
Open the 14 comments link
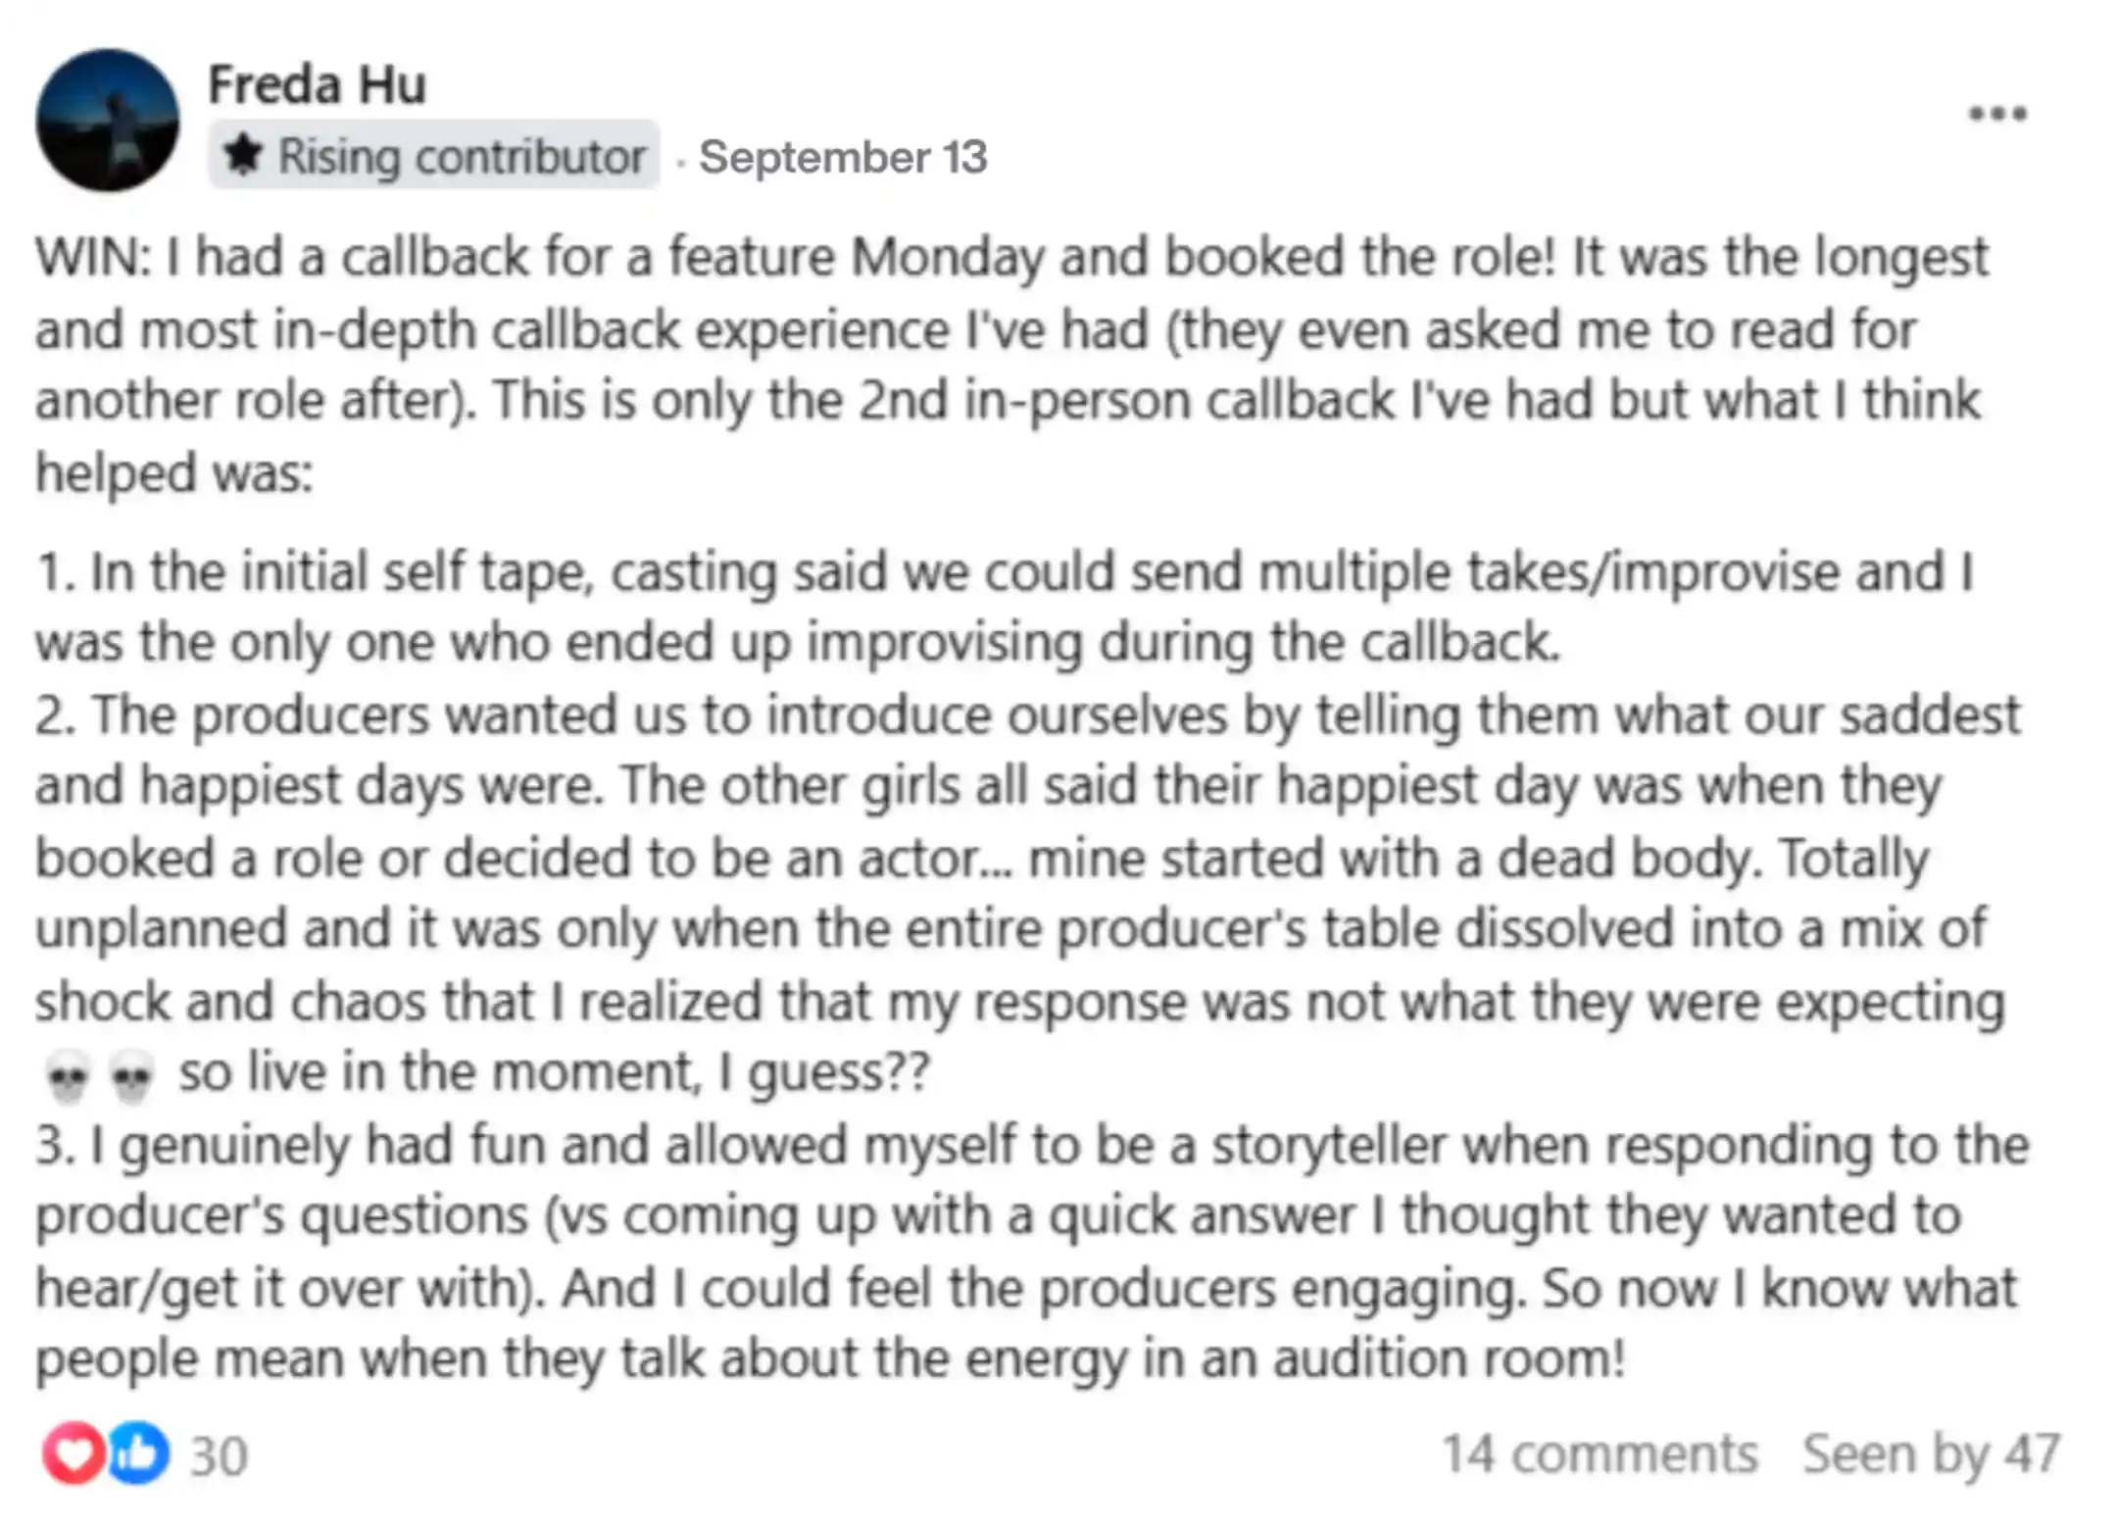pos(1600,1454)
